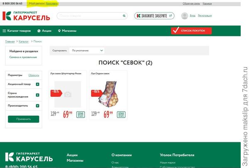Click the location pin icon beside Магазины

point(59,31)
